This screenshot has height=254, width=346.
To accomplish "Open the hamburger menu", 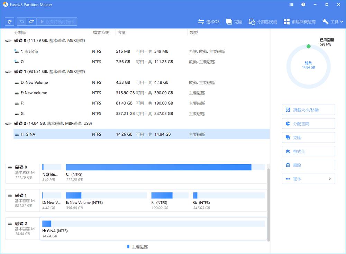I will pyautogui.click(x=291, y=4).
